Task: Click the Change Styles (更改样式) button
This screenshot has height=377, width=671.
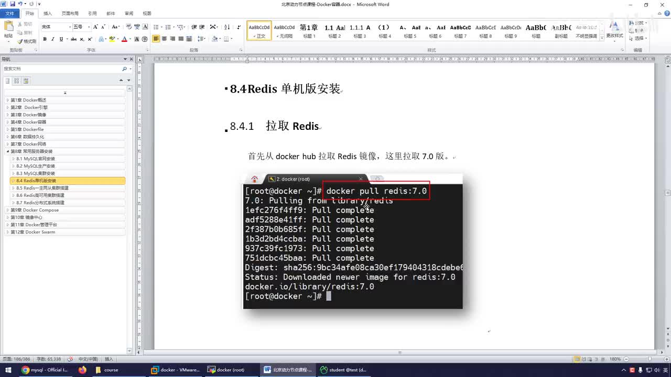Action: pyautogui.click(x=614, y=31)
